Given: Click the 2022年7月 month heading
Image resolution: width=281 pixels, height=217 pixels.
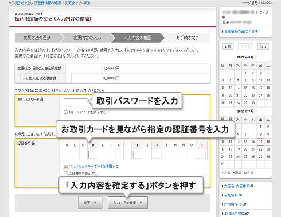Looking at the screenshot, I should coord(245,111).
